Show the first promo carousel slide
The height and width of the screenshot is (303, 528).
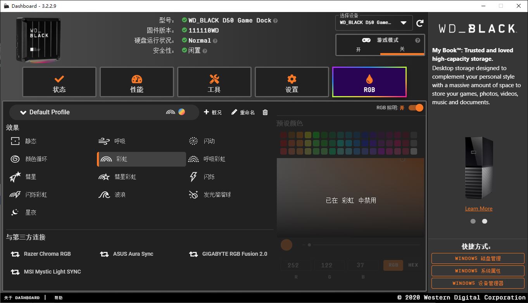point(473,221)
